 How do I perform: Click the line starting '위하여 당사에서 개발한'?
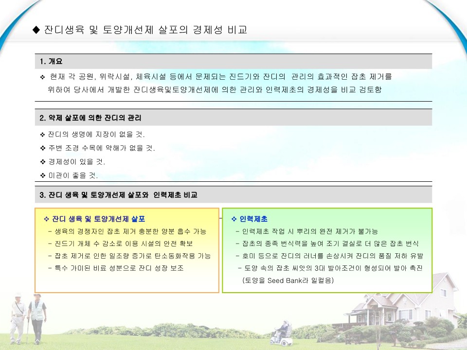pyautogui.click(x=215, y=89)
